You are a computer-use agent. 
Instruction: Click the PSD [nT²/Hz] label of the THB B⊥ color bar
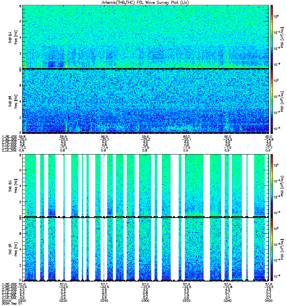[282, 37]
